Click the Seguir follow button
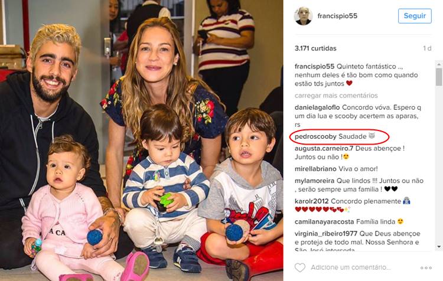Screen dimensions: 443x281 415,16
